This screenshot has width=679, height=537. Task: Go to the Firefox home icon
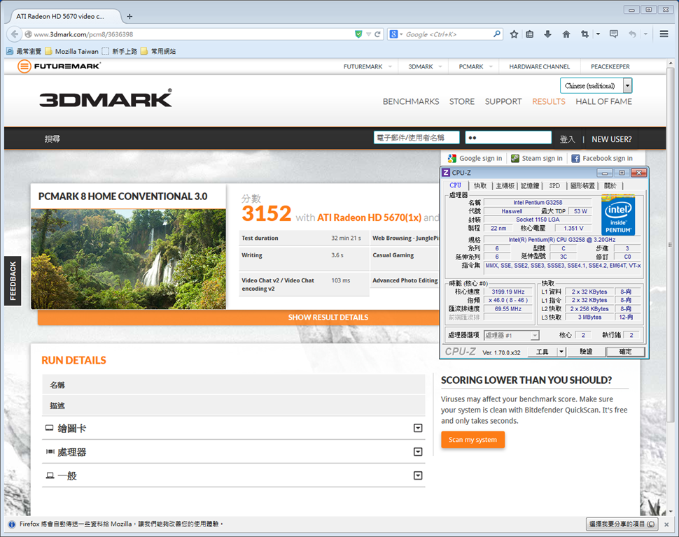click(566, 34)
